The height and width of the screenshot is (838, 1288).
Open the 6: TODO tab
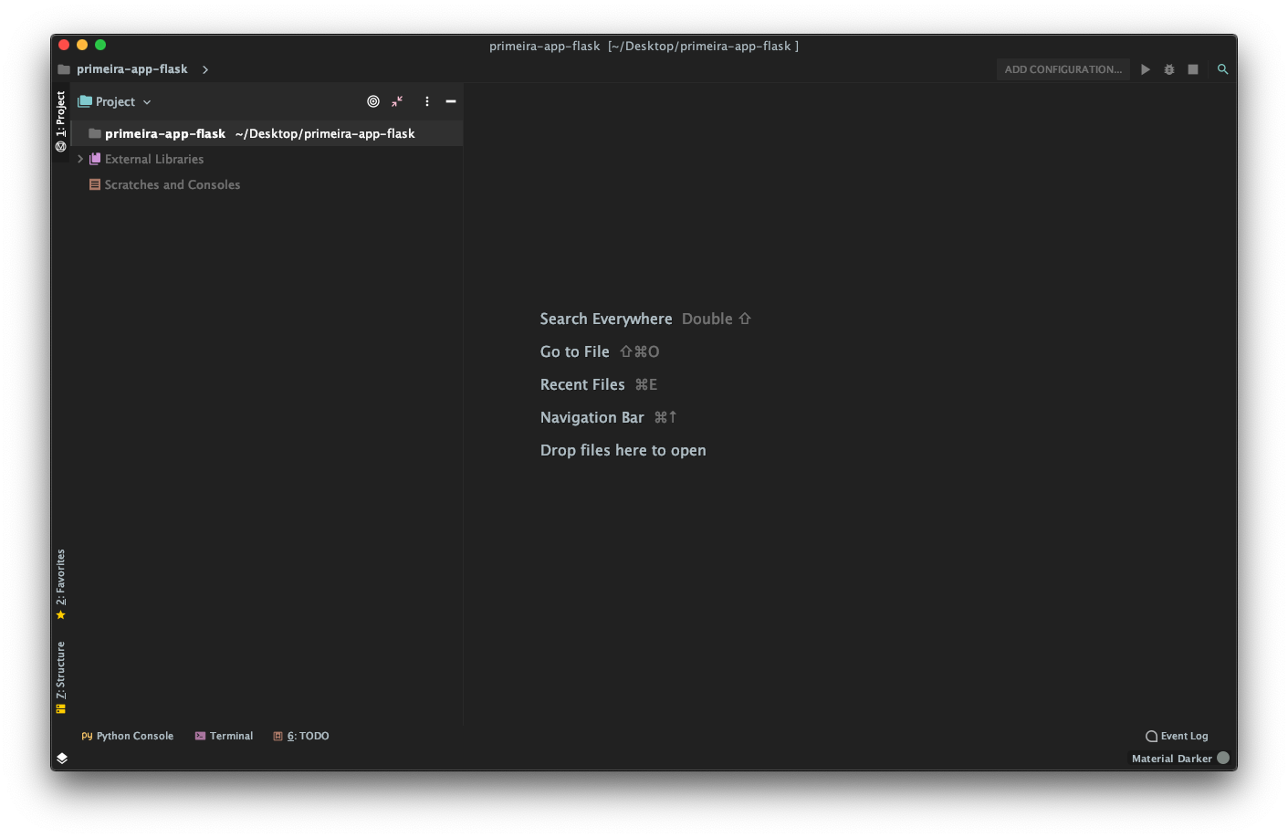(x=301, y=736)
